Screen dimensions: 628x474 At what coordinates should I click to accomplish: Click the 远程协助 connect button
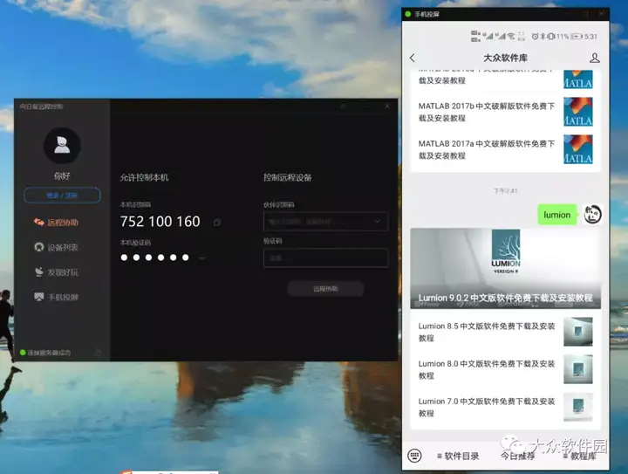(325, 288)
